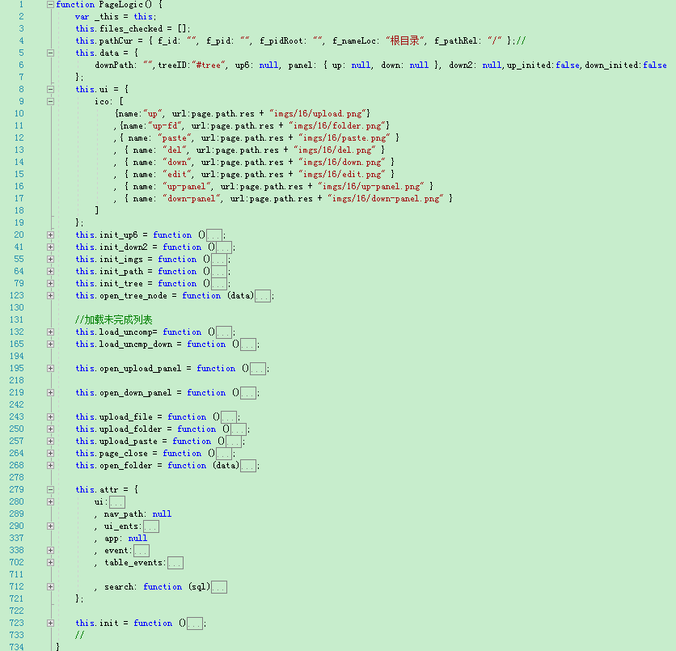
Task: Click the "imgs/16/edit.png" string
Action: [342, 174]
